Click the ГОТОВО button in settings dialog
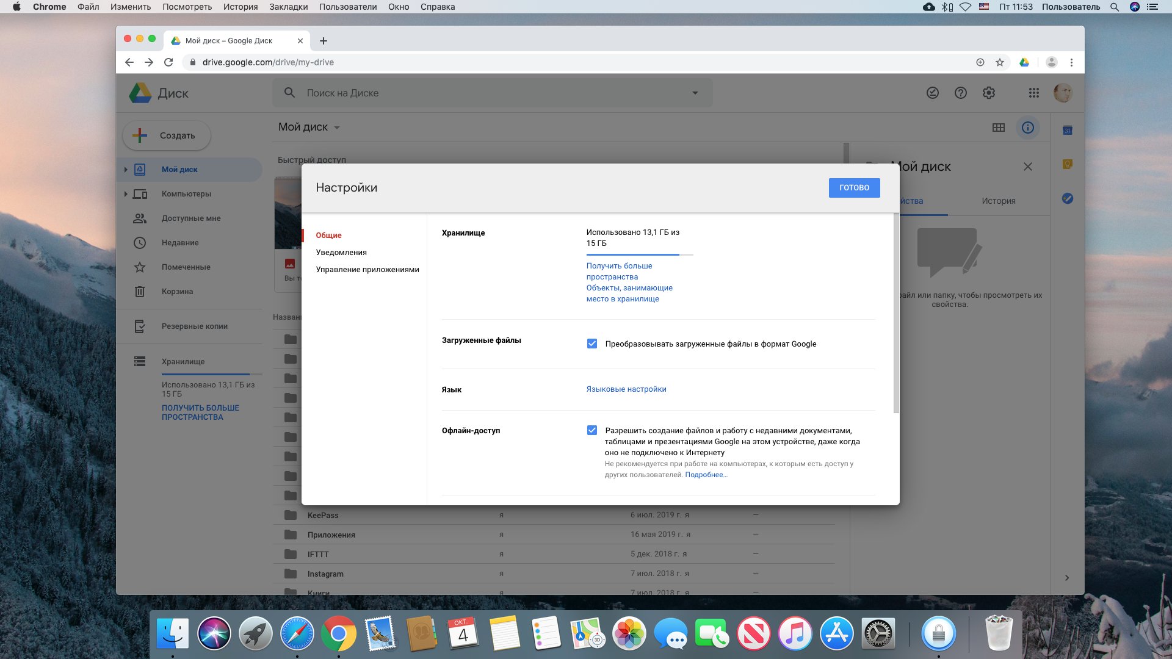 854,187
